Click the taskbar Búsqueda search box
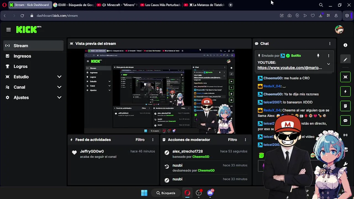 (166, 193)
